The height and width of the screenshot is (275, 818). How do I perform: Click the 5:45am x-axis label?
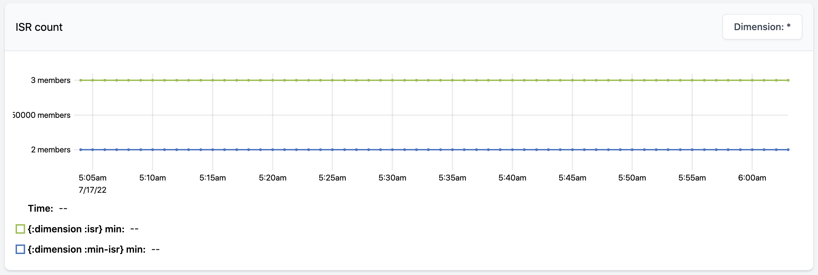coord(572,178)
